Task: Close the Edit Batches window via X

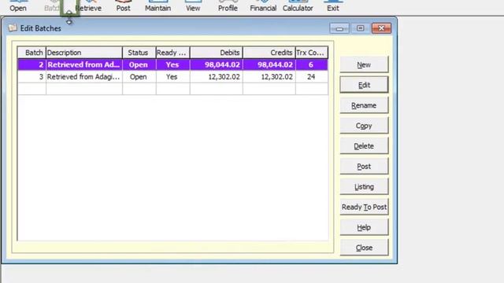Action: coord(381,28)
